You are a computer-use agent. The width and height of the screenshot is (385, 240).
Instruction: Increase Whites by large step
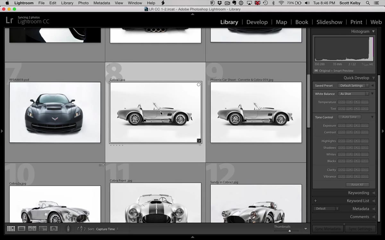click(365, 154)
